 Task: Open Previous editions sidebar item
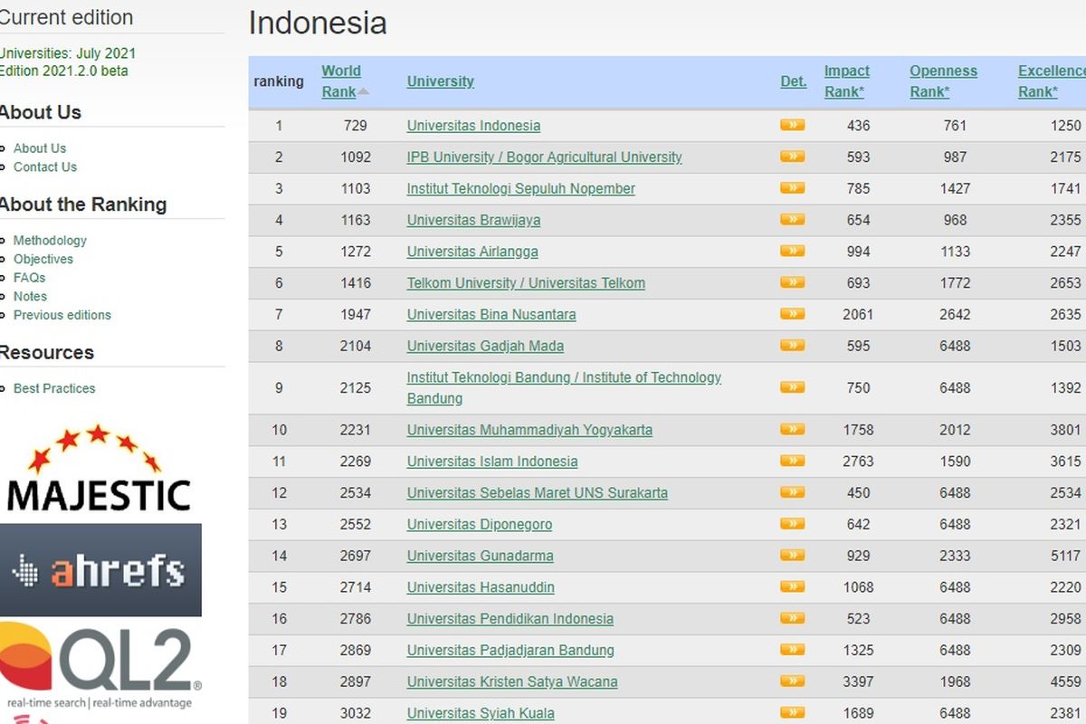(x=62, y=315)
